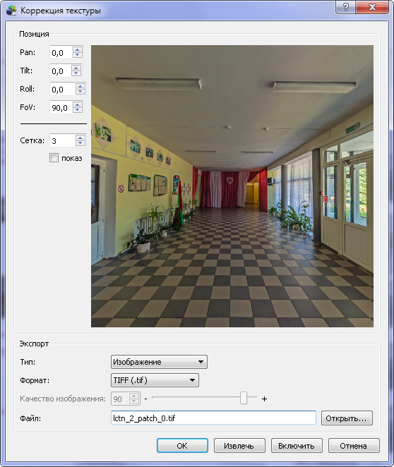The width and height of the screenshot is (394, 467).
Task: Decrease the Tilt value with down arrow
Action: pos(76,73)
